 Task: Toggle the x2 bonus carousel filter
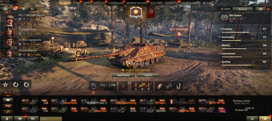[8, 106]
